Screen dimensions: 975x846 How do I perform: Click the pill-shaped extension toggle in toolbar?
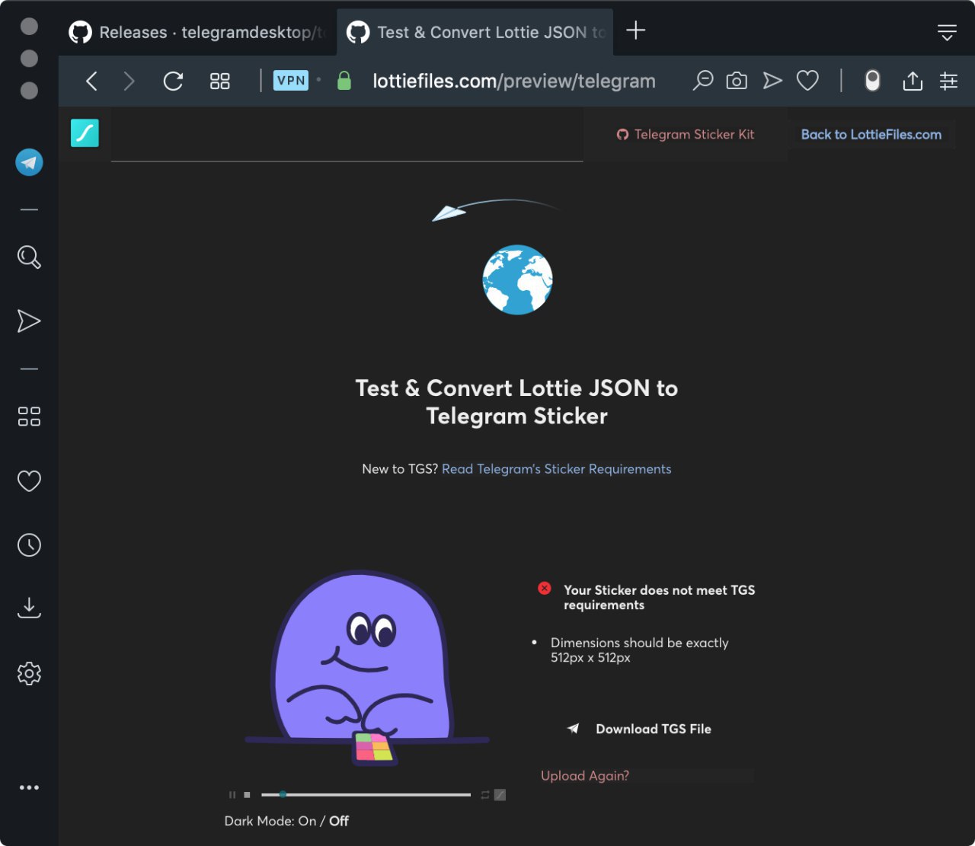coord(873,80)
